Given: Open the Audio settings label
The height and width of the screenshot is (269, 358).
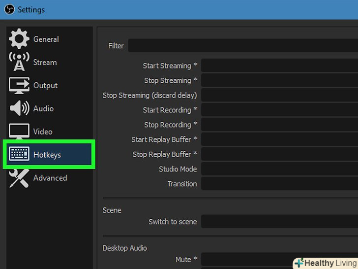Looking at the screenshot, I should click(43, 108).
